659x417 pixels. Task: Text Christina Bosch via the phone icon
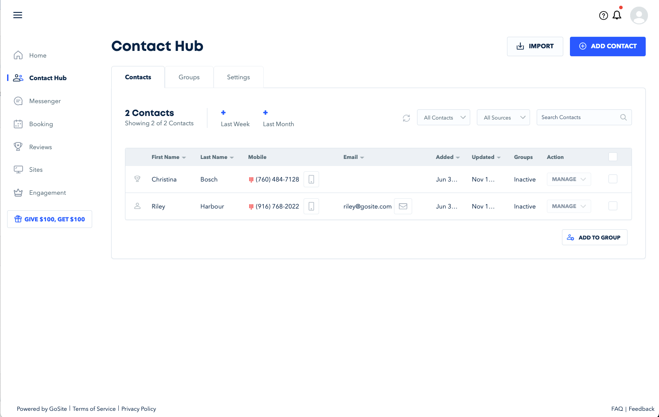coord(311,179)
